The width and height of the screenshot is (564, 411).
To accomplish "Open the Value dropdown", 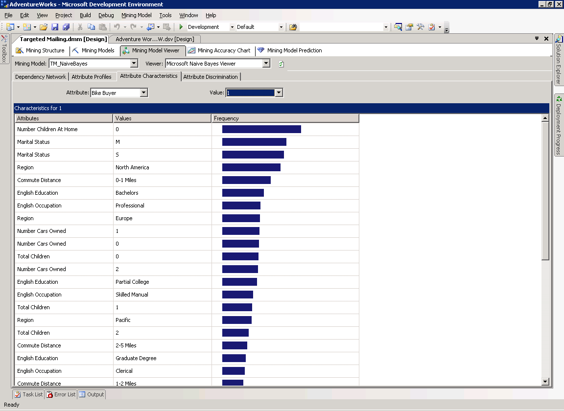I will (x=279, y=93).
